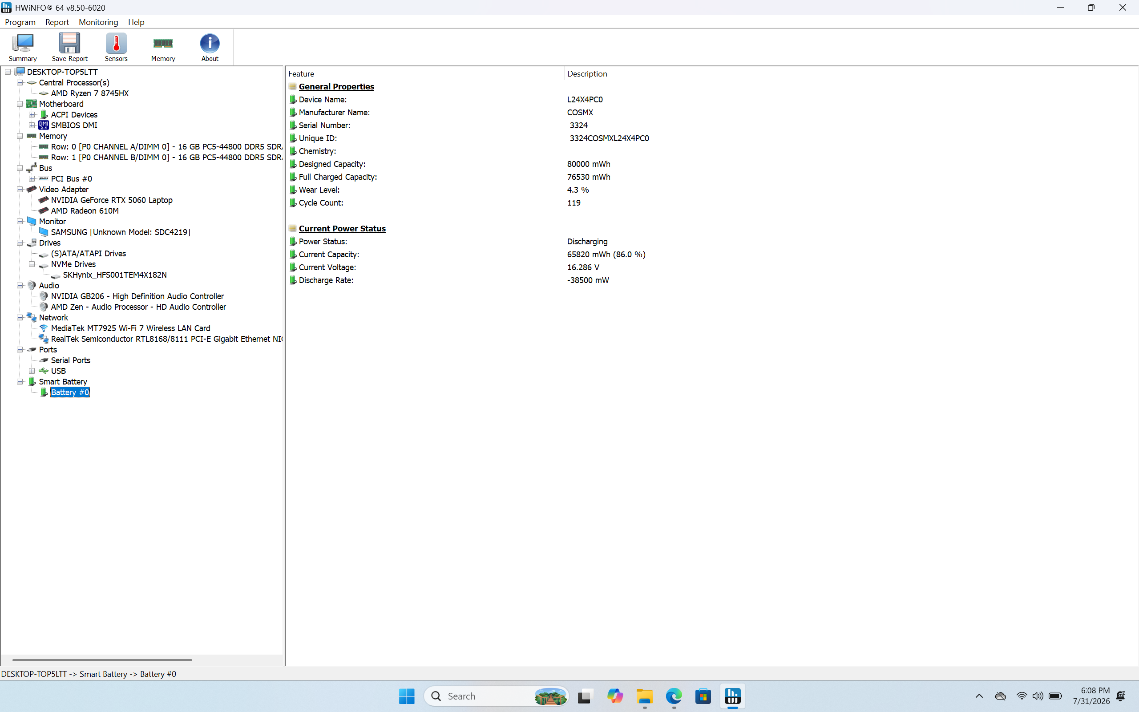Image resolution: width=1139 pixels, height=712 pixels.
Task: Click the Current Power Status section heading
Action: (342, 228)
